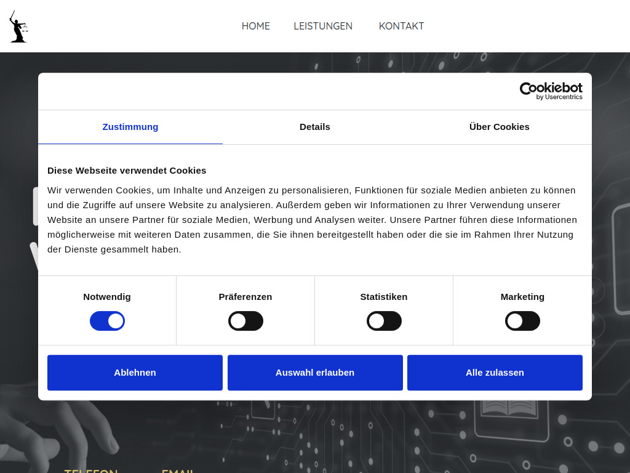
Task: Switch to the Details tab
Action: point(315,127)
